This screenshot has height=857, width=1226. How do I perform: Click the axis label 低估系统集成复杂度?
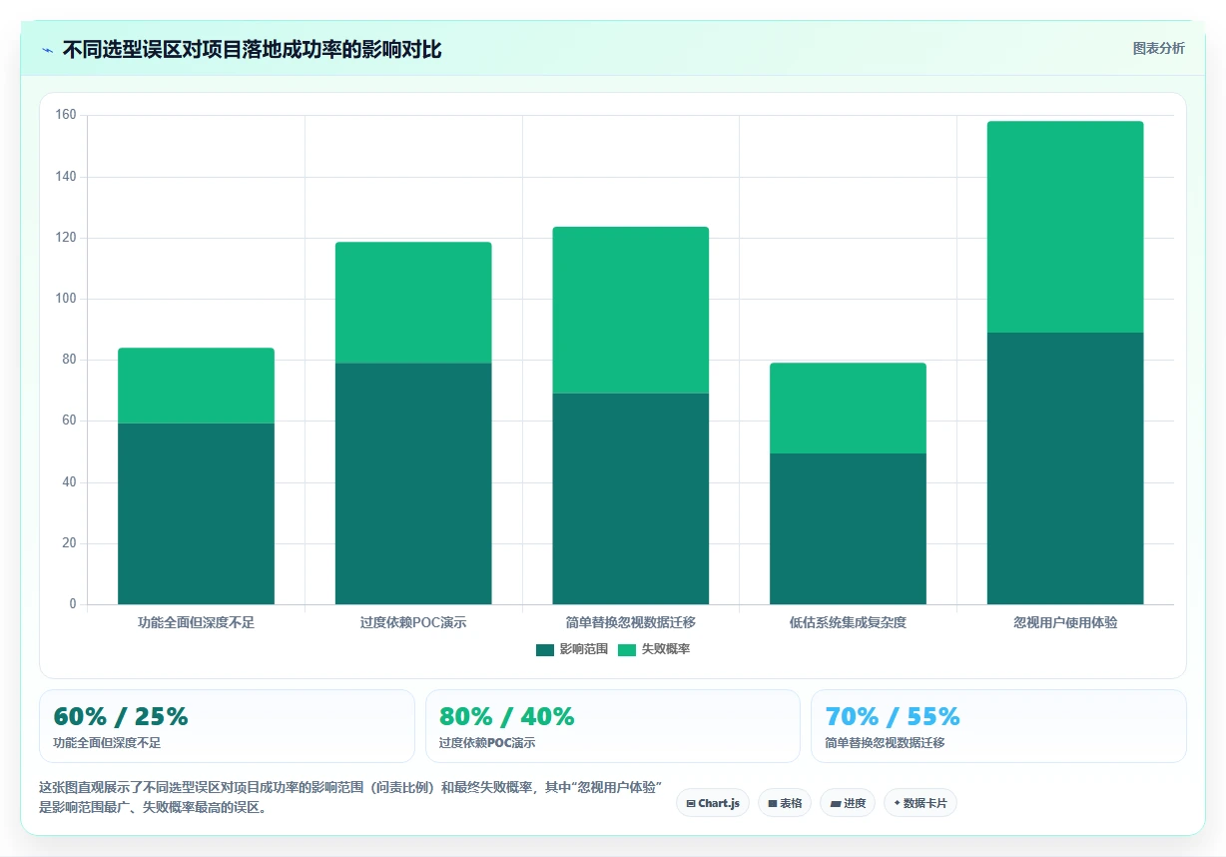[848, 622]
